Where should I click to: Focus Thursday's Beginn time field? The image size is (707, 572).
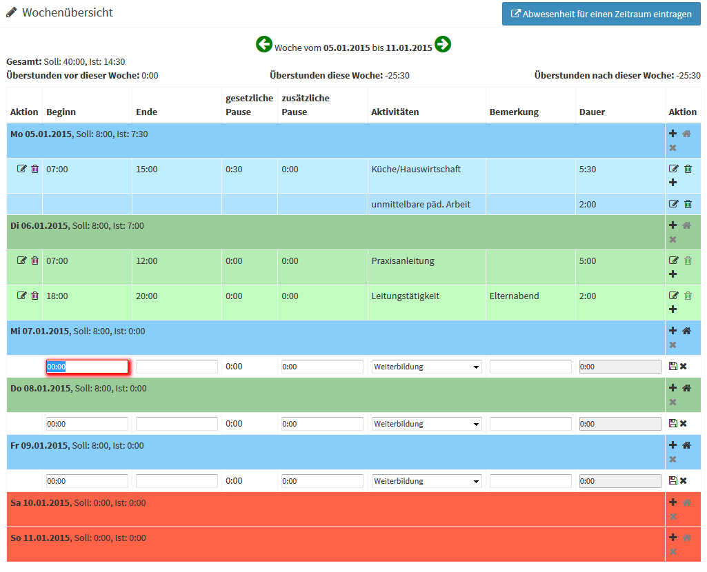[87, 424]
